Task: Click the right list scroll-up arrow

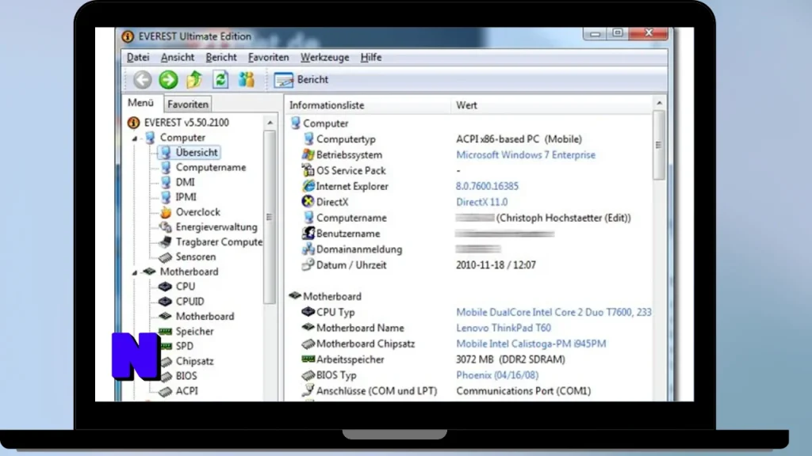Action: click(x=659, y=104)
